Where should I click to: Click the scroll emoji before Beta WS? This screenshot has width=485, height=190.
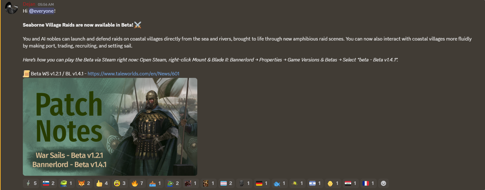pos(26,74)
